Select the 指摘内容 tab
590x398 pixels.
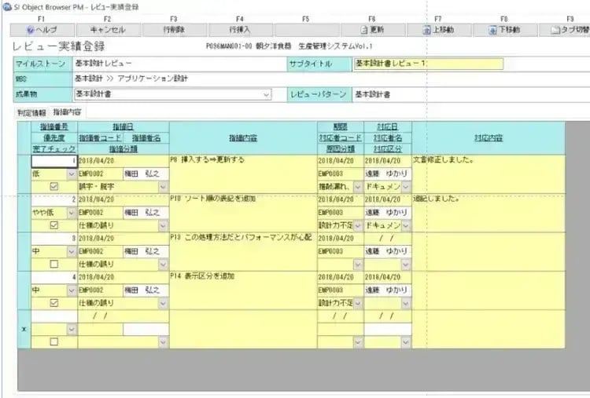tap(68, 112)
